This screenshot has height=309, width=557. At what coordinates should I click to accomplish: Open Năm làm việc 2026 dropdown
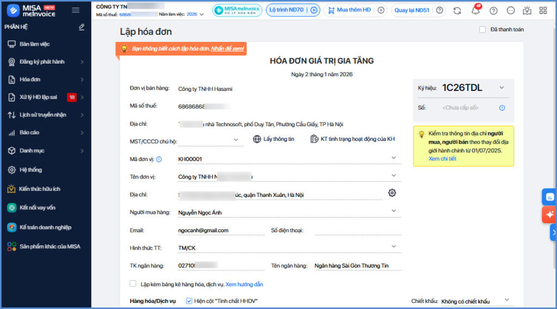(195, 14)
